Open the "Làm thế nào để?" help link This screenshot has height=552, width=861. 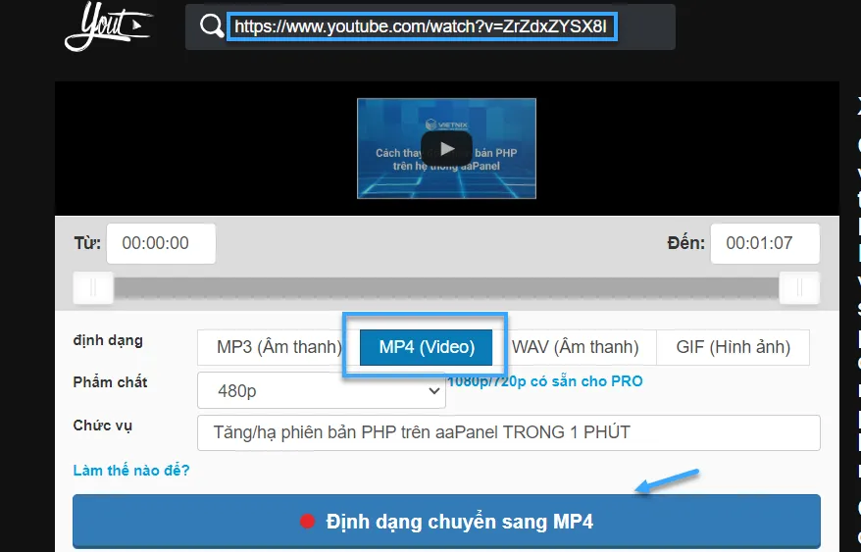131,471
